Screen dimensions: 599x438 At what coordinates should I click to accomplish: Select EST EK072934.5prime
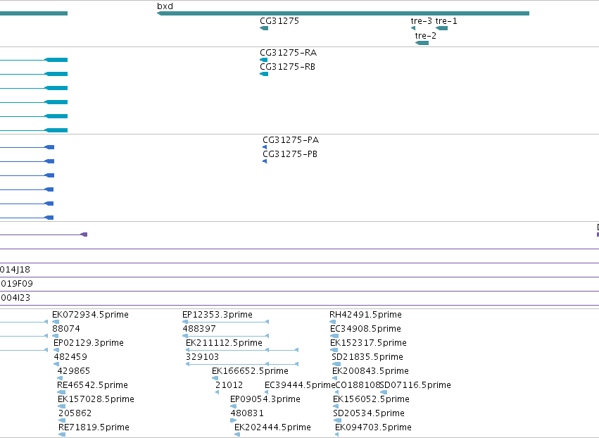[90, 315]
